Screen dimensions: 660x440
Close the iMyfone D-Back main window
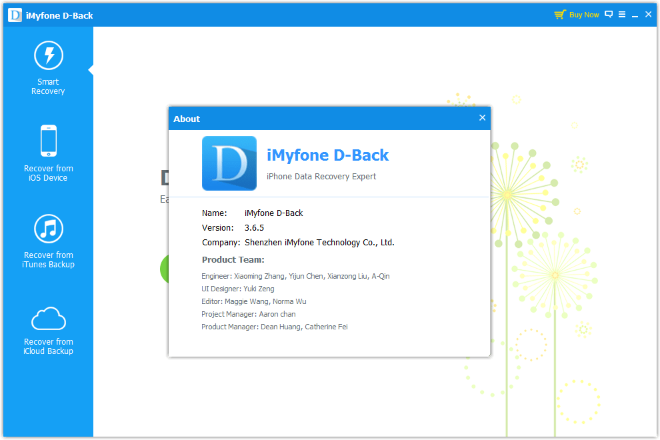[648, 14]
